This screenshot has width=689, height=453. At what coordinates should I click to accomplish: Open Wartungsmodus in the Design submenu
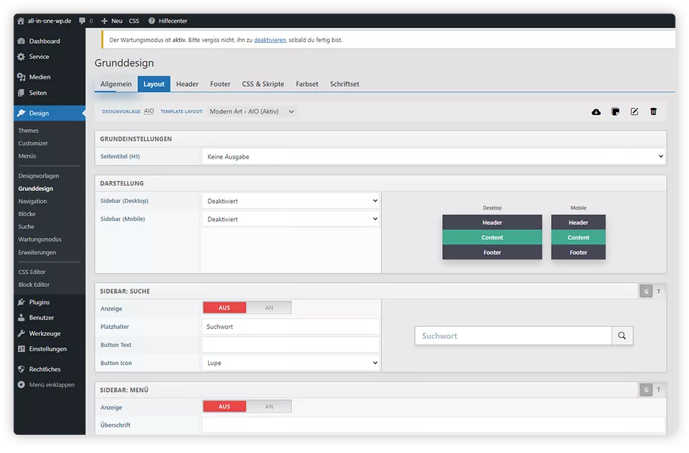pos(40,239)
